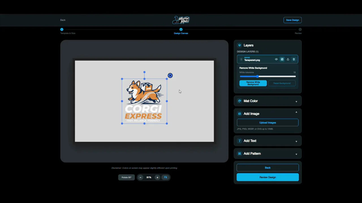Expand the Mat Color section chevron
This screenshot has height=203, width=362.
[x=296, y=101]
